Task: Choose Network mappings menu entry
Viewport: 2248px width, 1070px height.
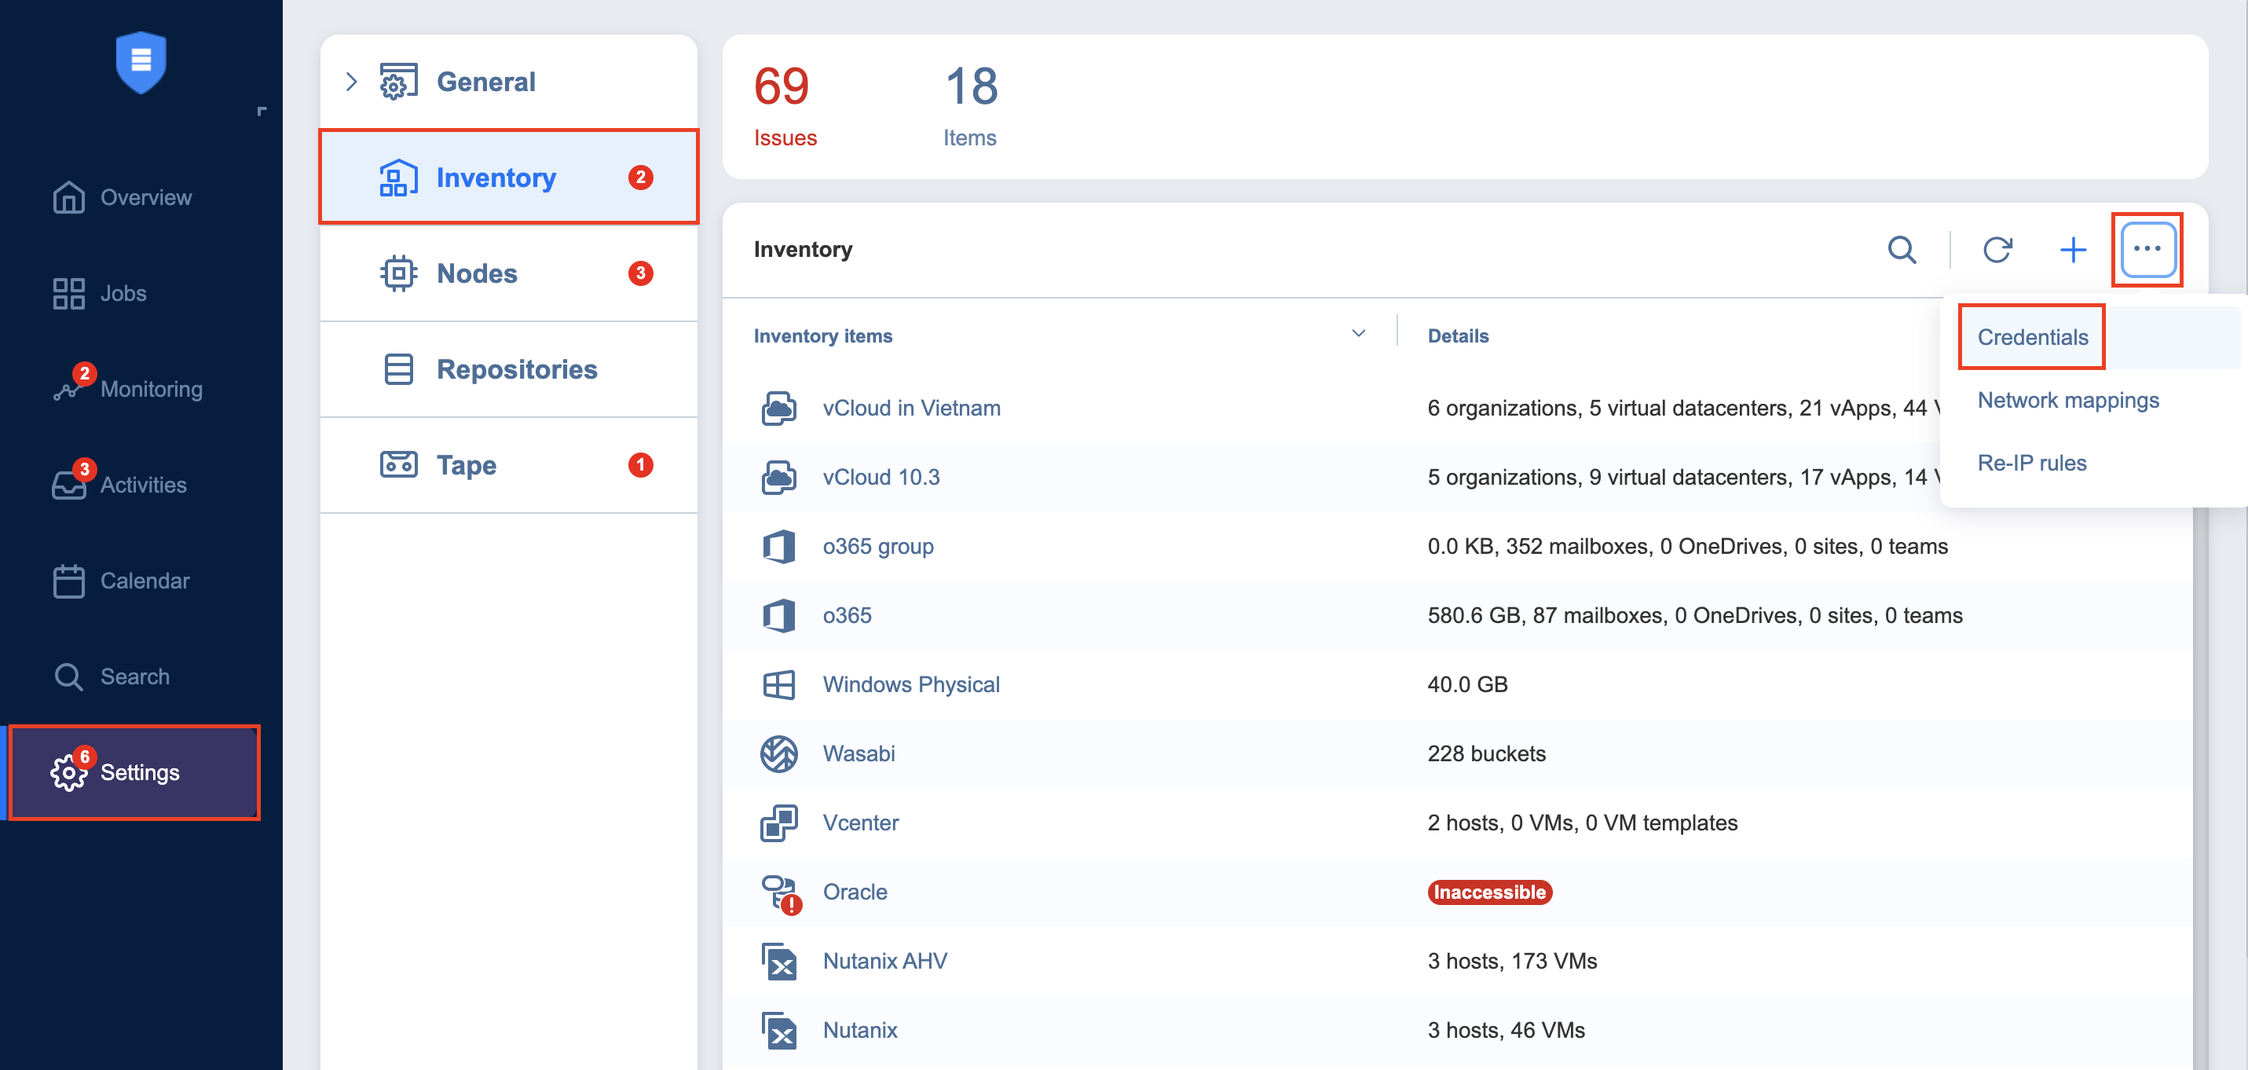Action: coord(2067,400)
